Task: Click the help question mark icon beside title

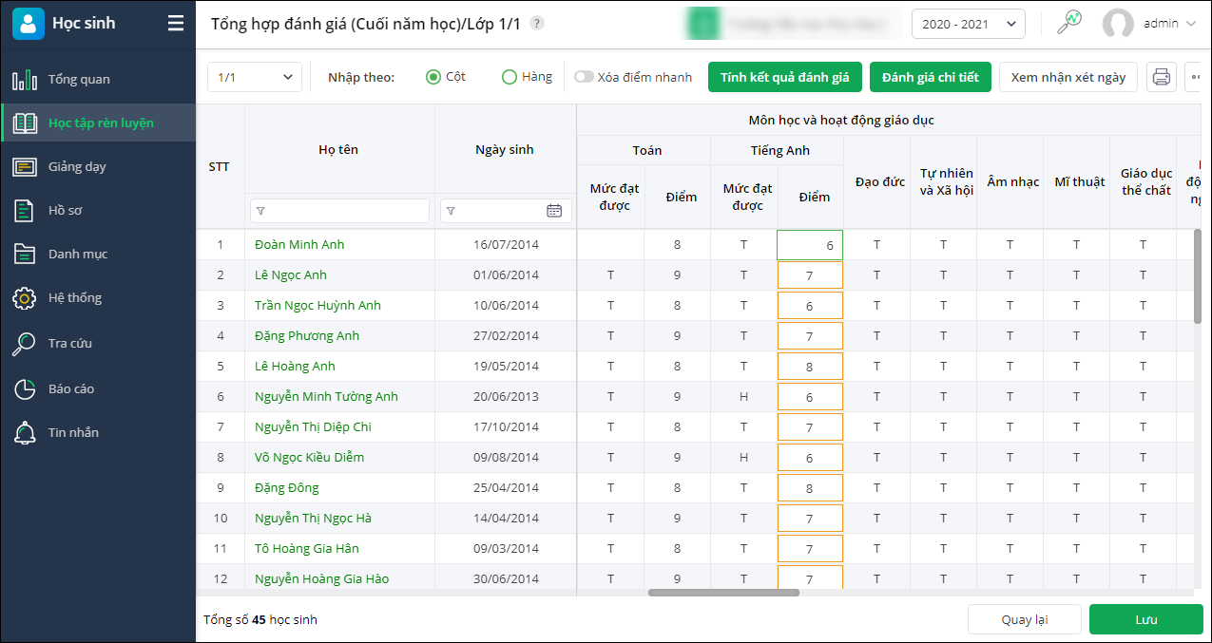Action: coord(537,24)
